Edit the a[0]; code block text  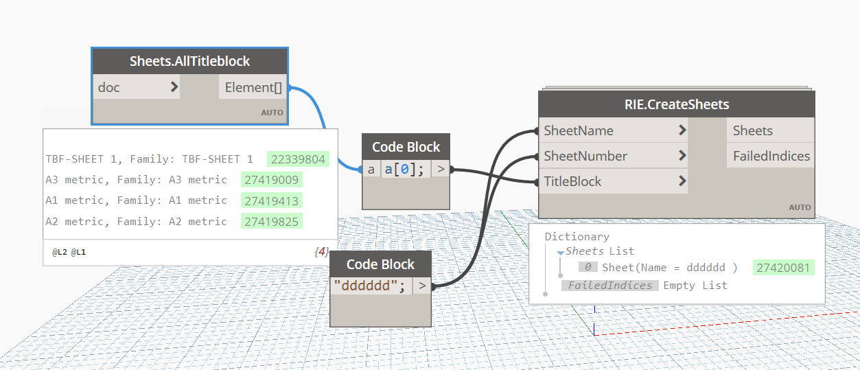[x=404, y=169]
